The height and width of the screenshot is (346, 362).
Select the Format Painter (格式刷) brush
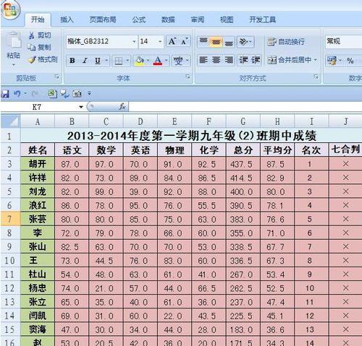click(32, 59)
